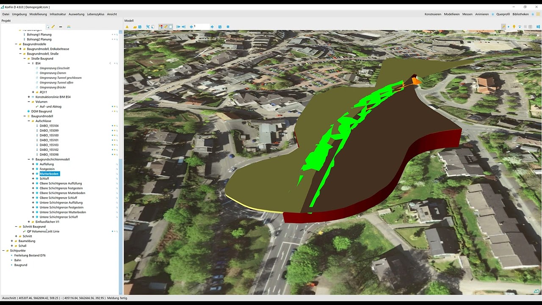Click the Messen button
The height and width of the screenshot is (305, 542).
(x=467, y=14)
